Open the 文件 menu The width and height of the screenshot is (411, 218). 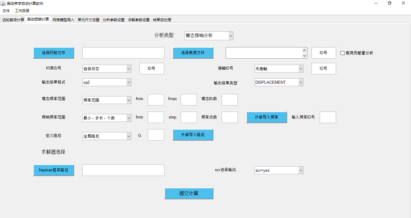click(x=6, y=11)
